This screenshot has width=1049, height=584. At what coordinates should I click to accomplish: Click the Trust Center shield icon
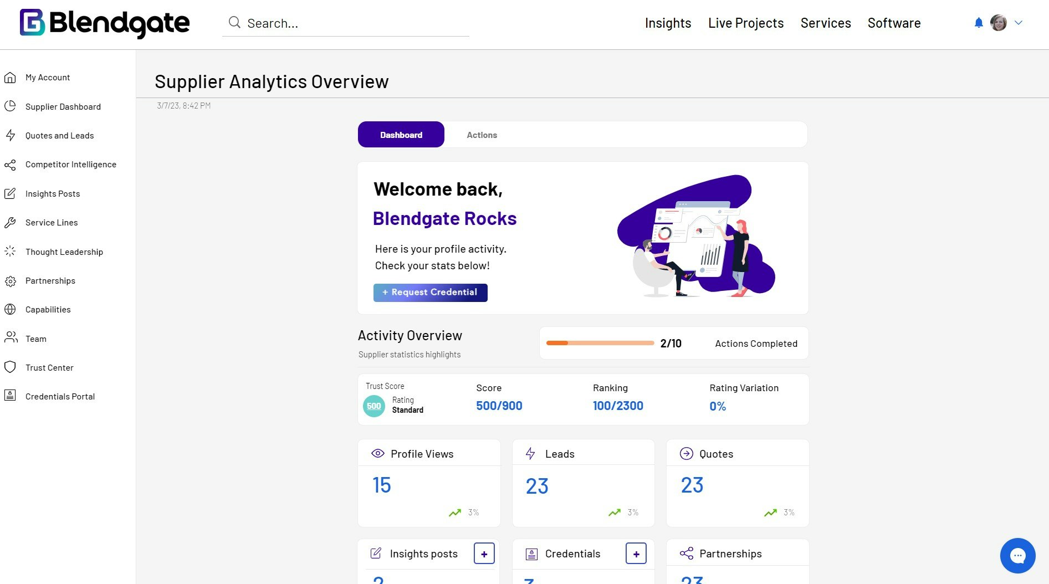[x=10, y=367]
